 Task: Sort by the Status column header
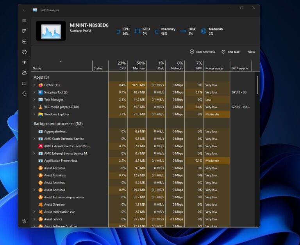pyautogui.click(x=100, y=66)
